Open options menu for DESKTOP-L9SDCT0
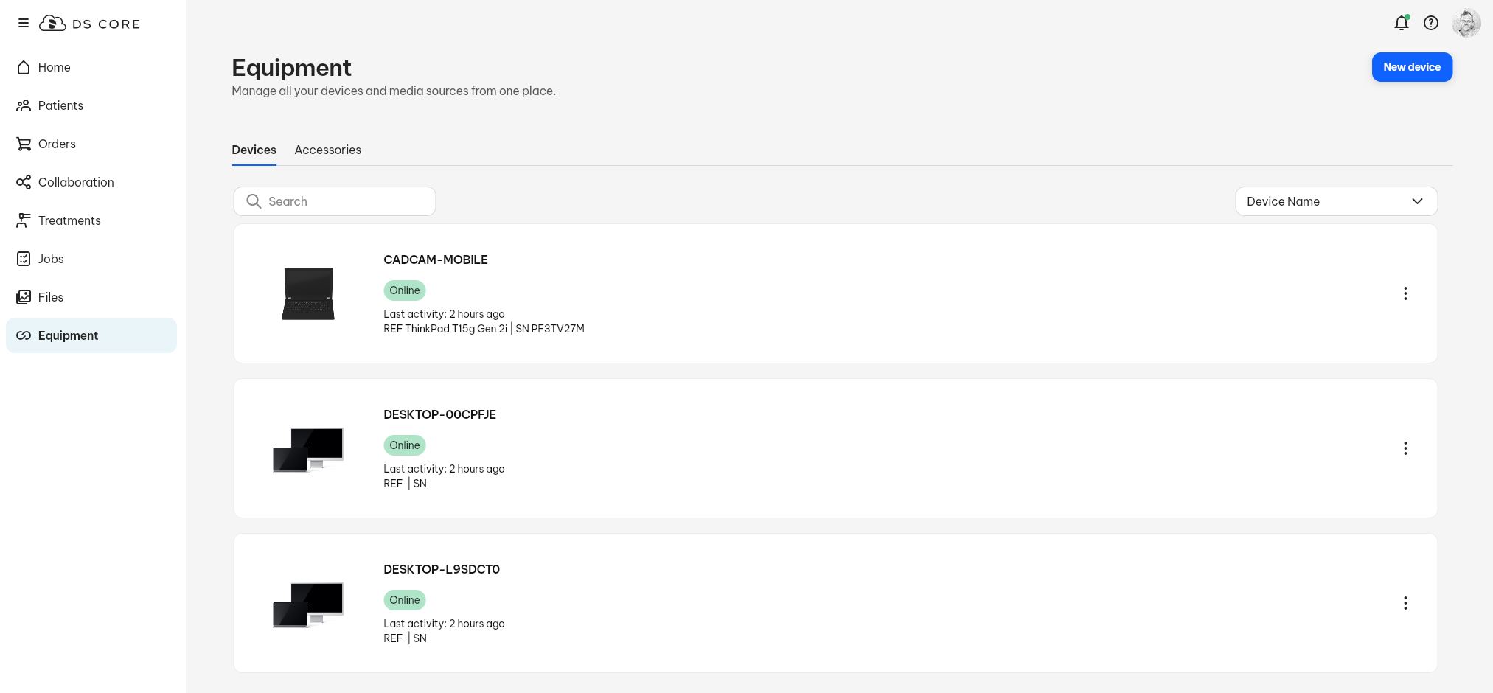The width and height of the screenshot is (1493, 693). click(x=1405, y=603)
